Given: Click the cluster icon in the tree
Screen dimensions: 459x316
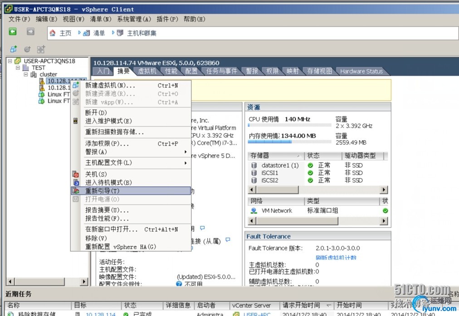Looking at the screenshot, I should (x=34, y=74).
